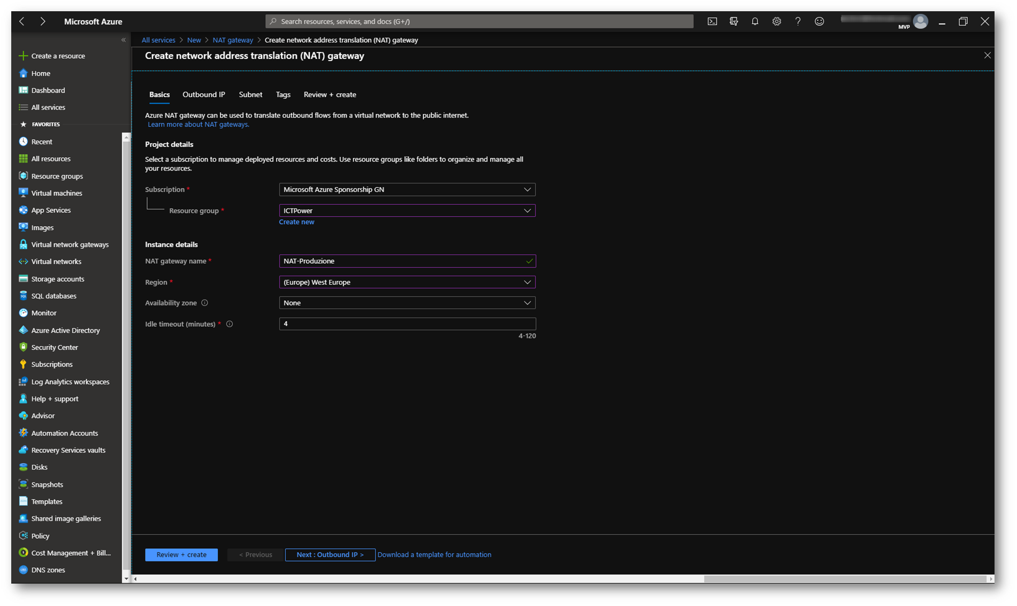Image resolution: width=1017 pixels, height=606 pixels.
Task: Click the Previous button
Action: coord(256,555)
